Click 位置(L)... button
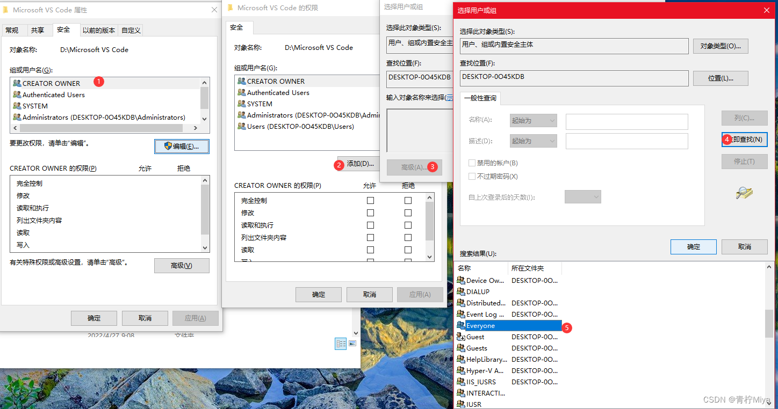 click(721, 78)
